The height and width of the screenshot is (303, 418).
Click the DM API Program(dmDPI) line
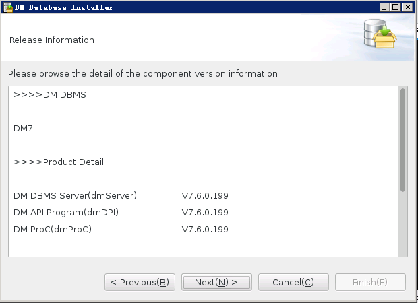(x=121, y=213)
